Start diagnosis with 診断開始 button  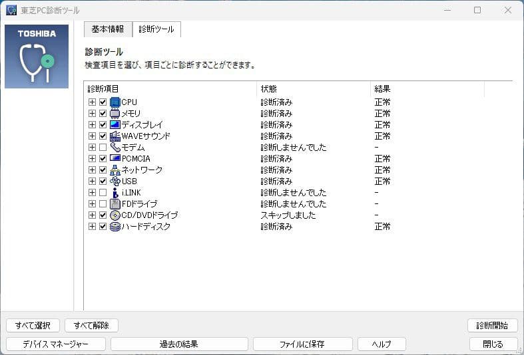(x=492, y=325)
